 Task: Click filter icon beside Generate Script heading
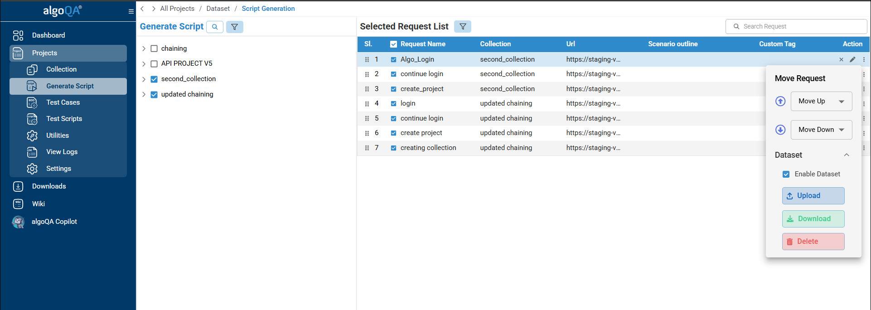[x=235, y=27]
